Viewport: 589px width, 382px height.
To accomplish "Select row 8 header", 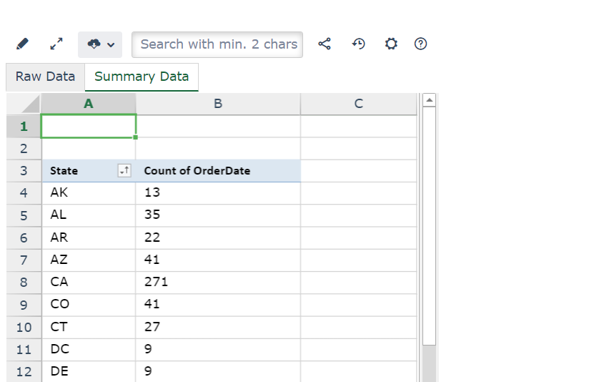I will click(x=24, y=283).
